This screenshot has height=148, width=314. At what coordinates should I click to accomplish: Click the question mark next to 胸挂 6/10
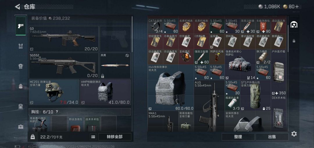[x=57, y=112]
